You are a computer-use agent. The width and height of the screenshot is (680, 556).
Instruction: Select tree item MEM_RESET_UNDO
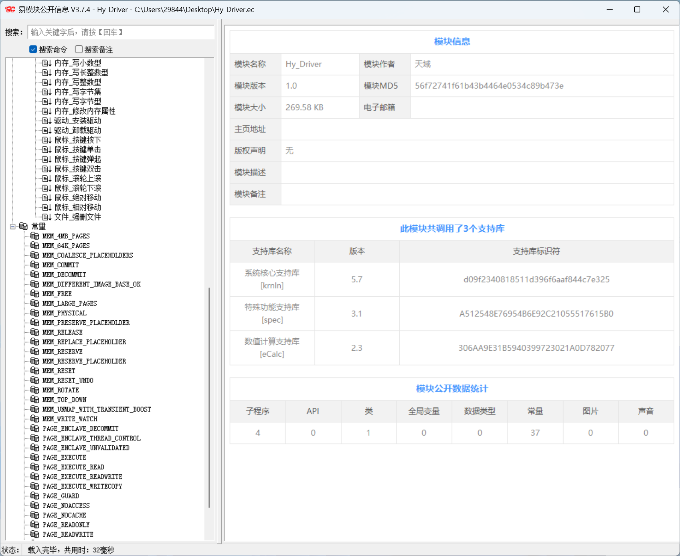pos(68,380)
